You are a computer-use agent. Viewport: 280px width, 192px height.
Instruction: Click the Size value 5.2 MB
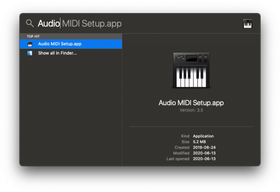[x=199, y=142]
